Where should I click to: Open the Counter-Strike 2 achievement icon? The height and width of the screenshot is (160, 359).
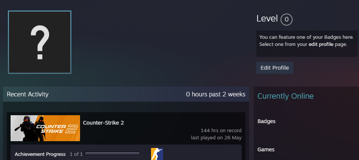click(157, 154)
